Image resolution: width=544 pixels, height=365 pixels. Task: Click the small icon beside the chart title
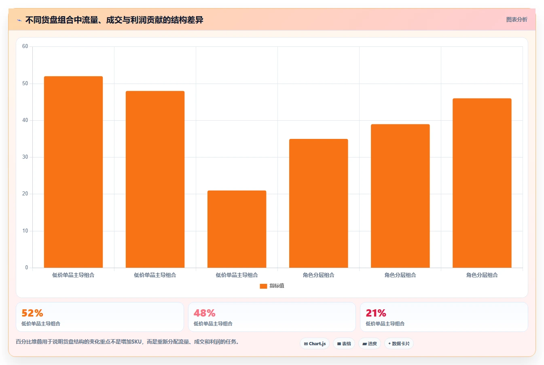(x=19, y=20)
